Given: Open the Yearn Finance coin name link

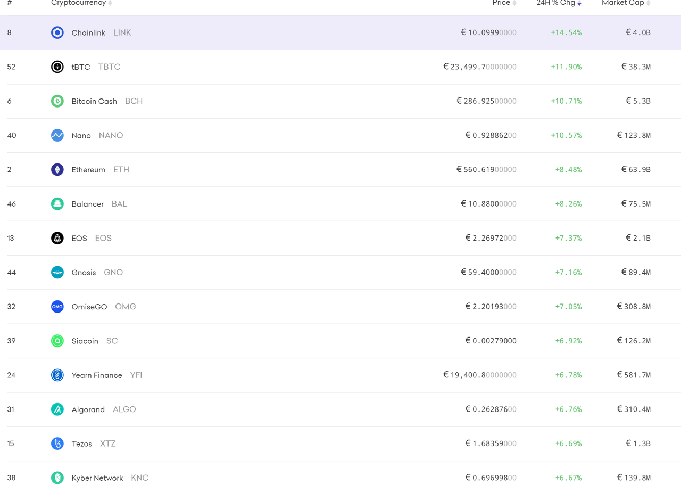Looking at the screenshot, I should 97,375.
